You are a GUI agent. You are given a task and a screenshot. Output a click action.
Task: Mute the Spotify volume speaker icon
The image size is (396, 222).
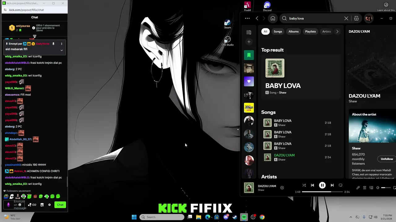[x=378, y=188]
